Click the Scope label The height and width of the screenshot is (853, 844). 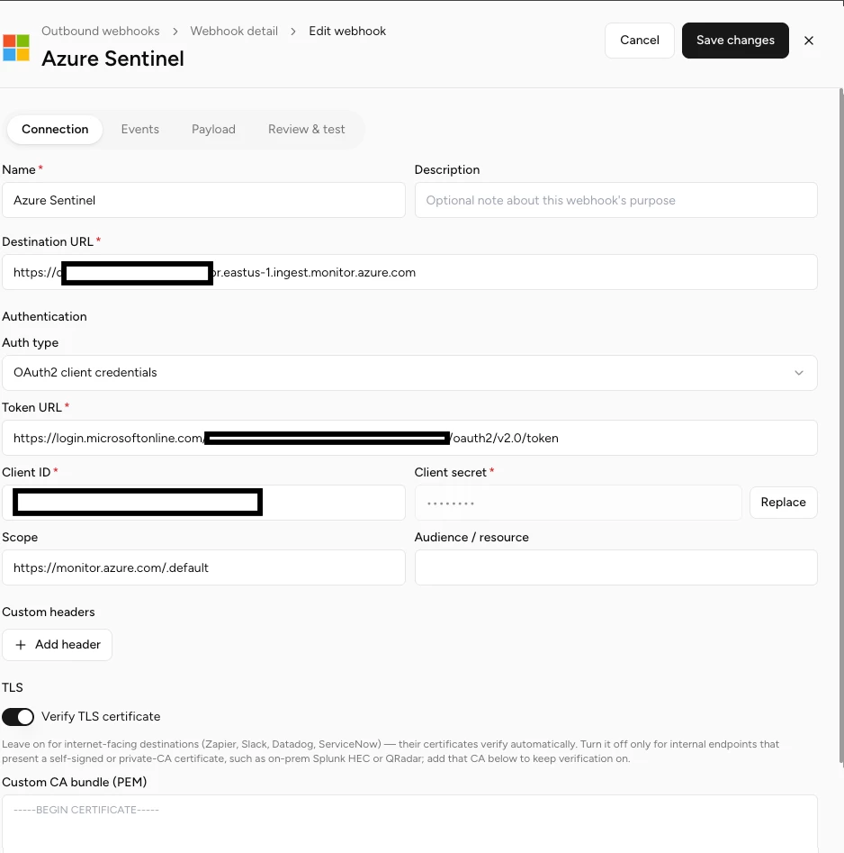20,538
